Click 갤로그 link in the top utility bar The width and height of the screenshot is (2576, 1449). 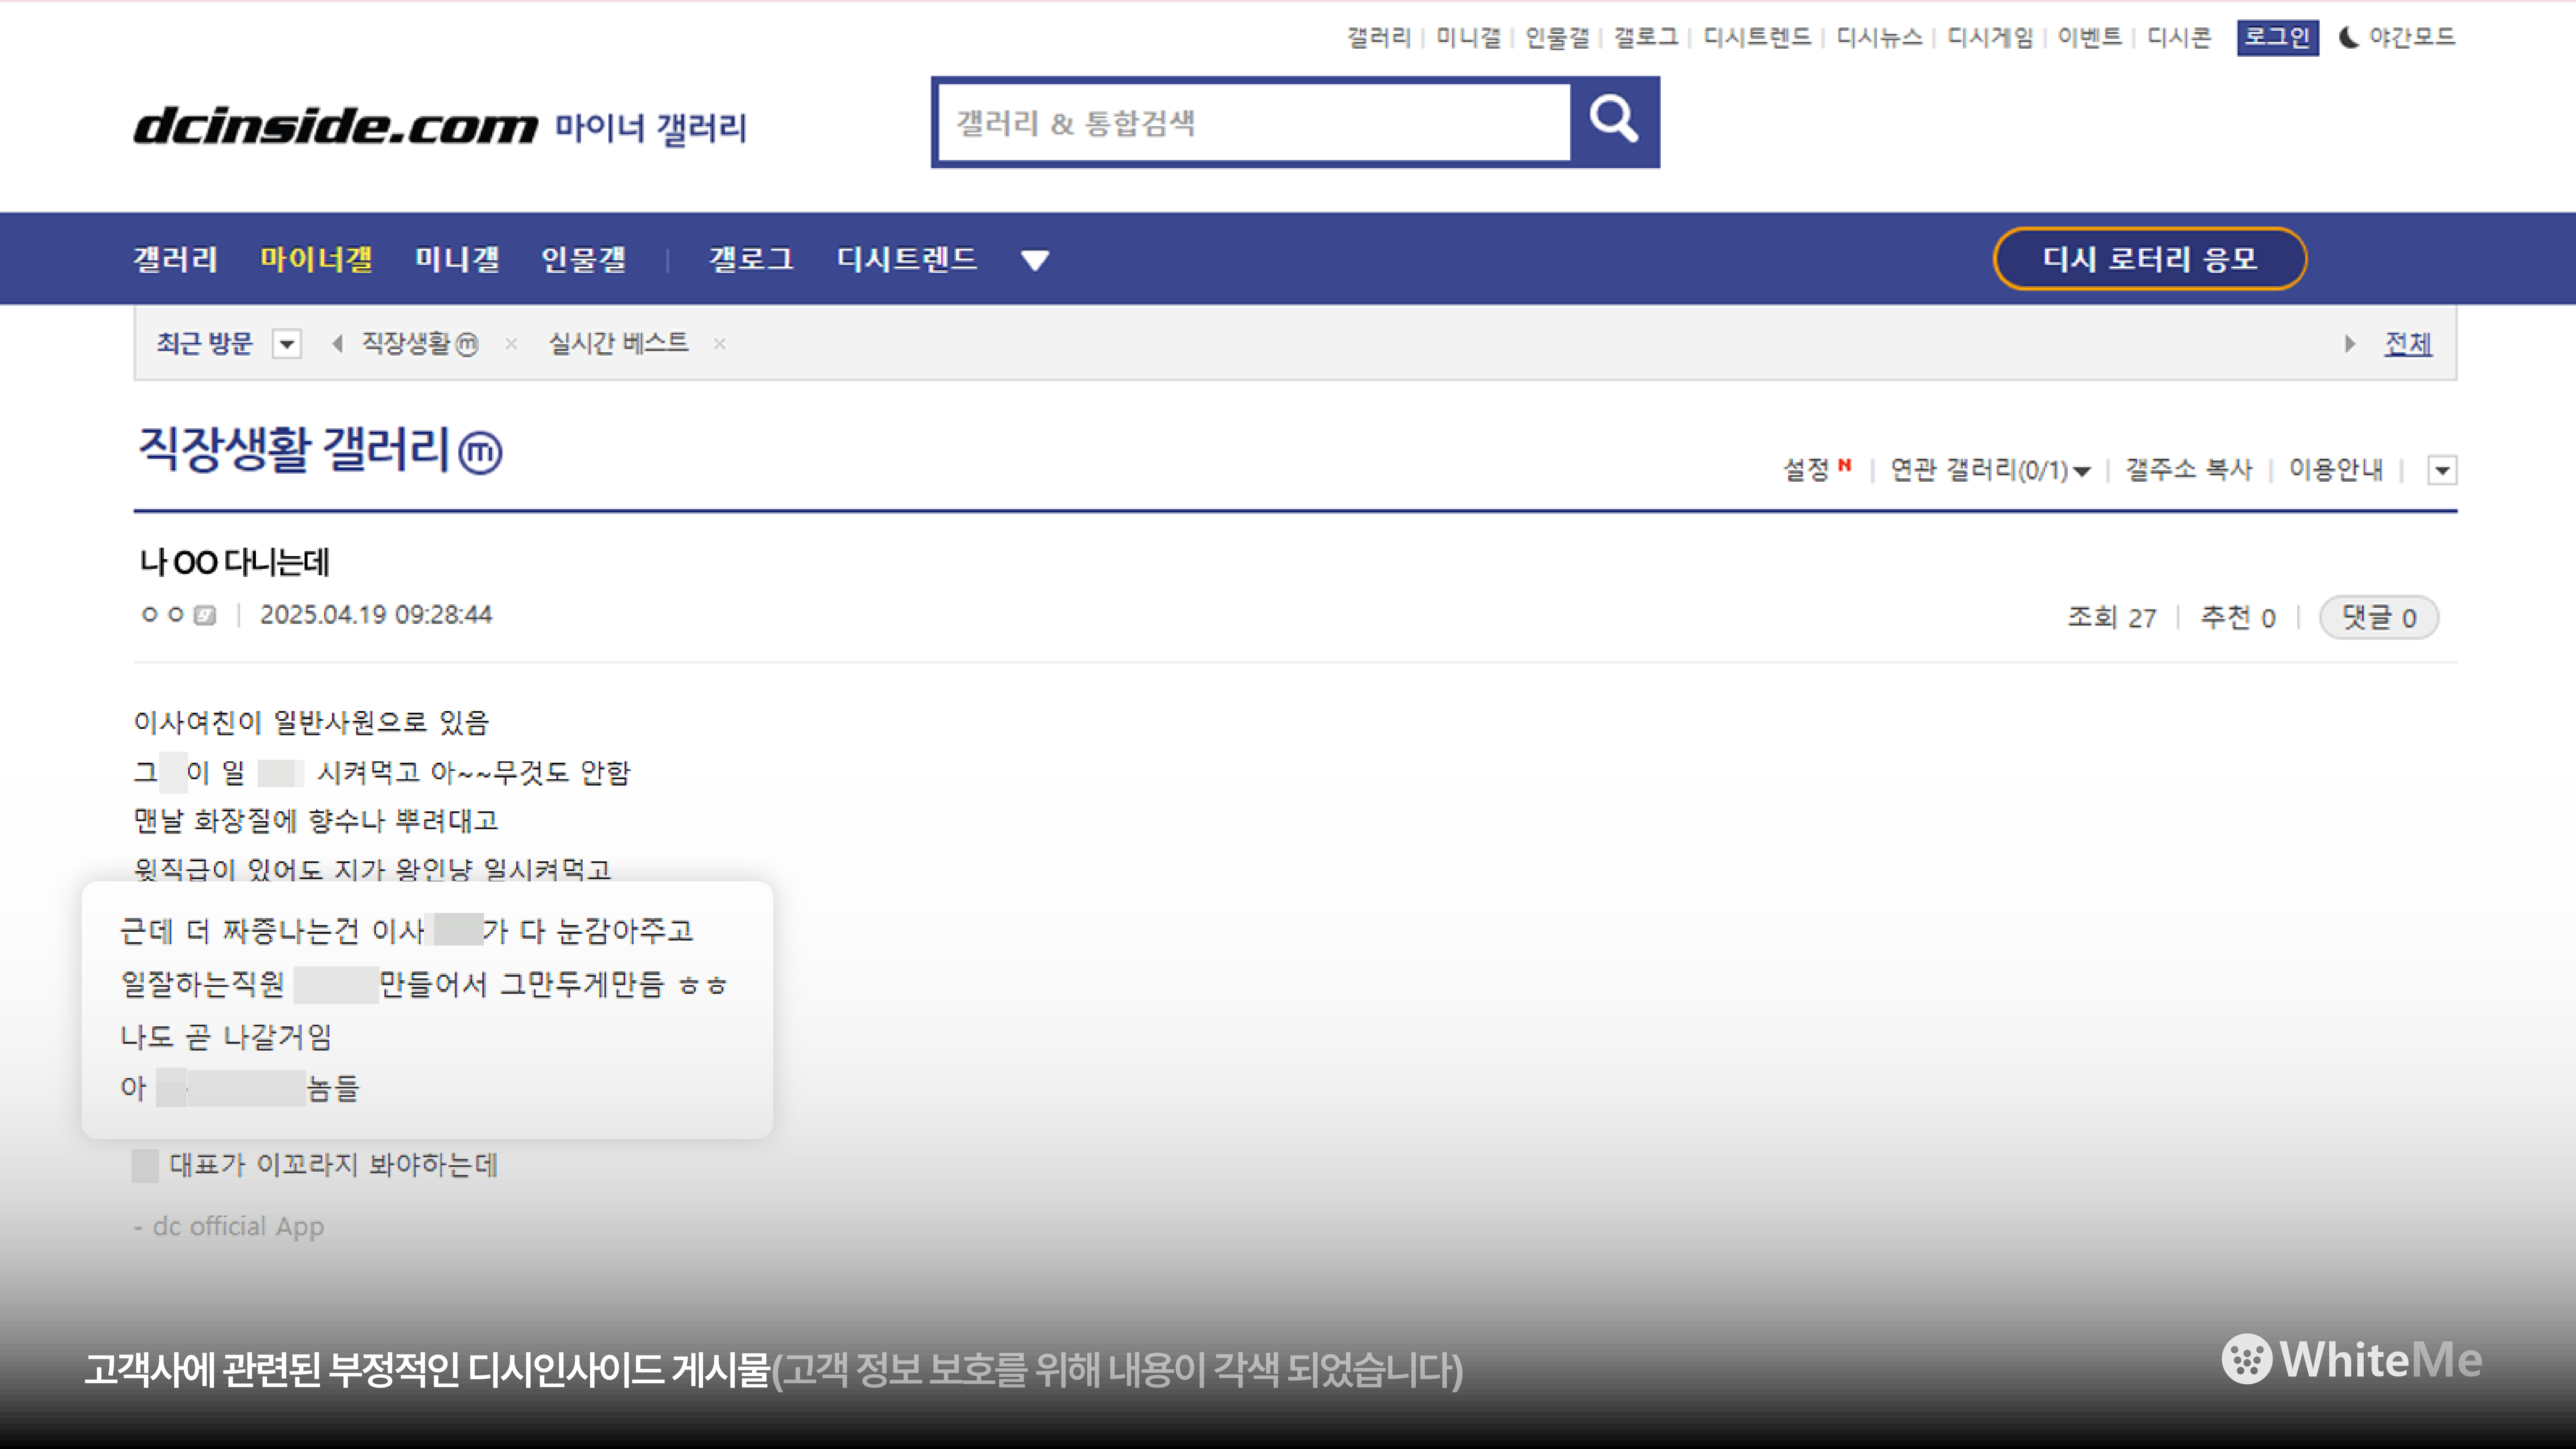pos(1646,38)
